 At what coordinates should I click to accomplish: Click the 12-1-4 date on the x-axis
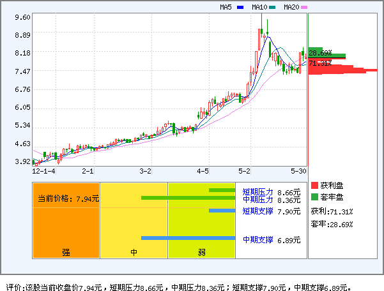pos(43,171)
